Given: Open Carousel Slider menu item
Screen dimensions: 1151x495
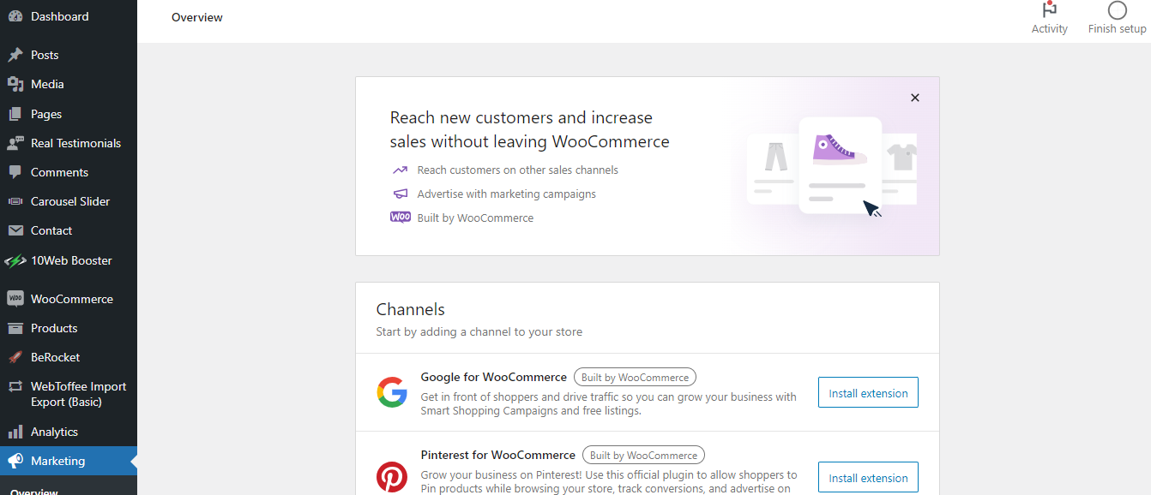Looking at the screenshot, I should pyautogui.click(x=69, y=201).
